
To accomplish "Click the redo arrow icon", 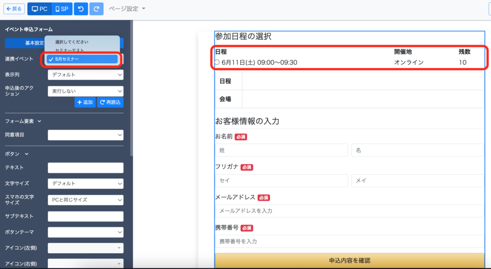I will click(96, 9).
